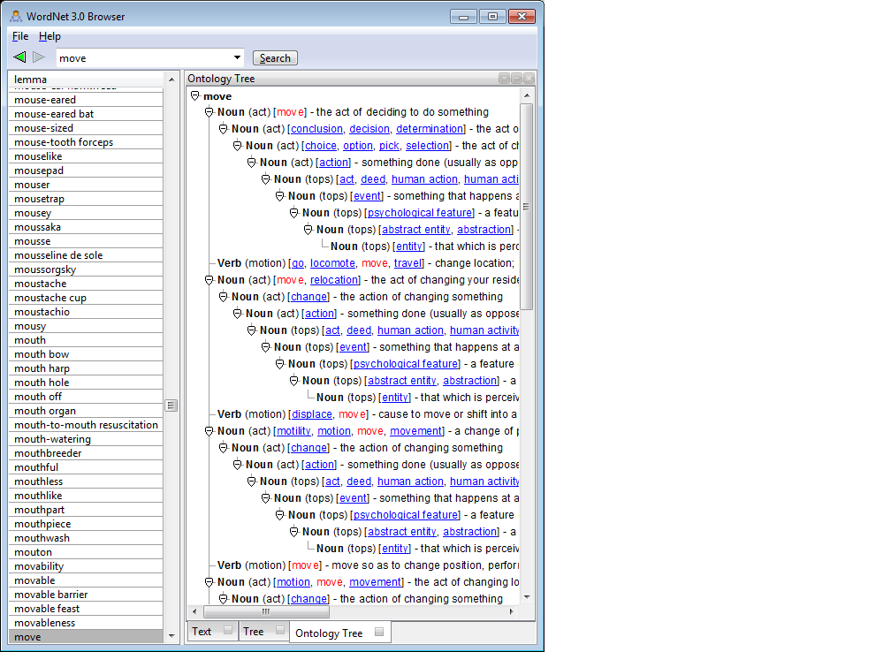The height and width of the screenshot is (652, 891).
Task: Go back with the green left arrow
Action: tap(19, 57)
